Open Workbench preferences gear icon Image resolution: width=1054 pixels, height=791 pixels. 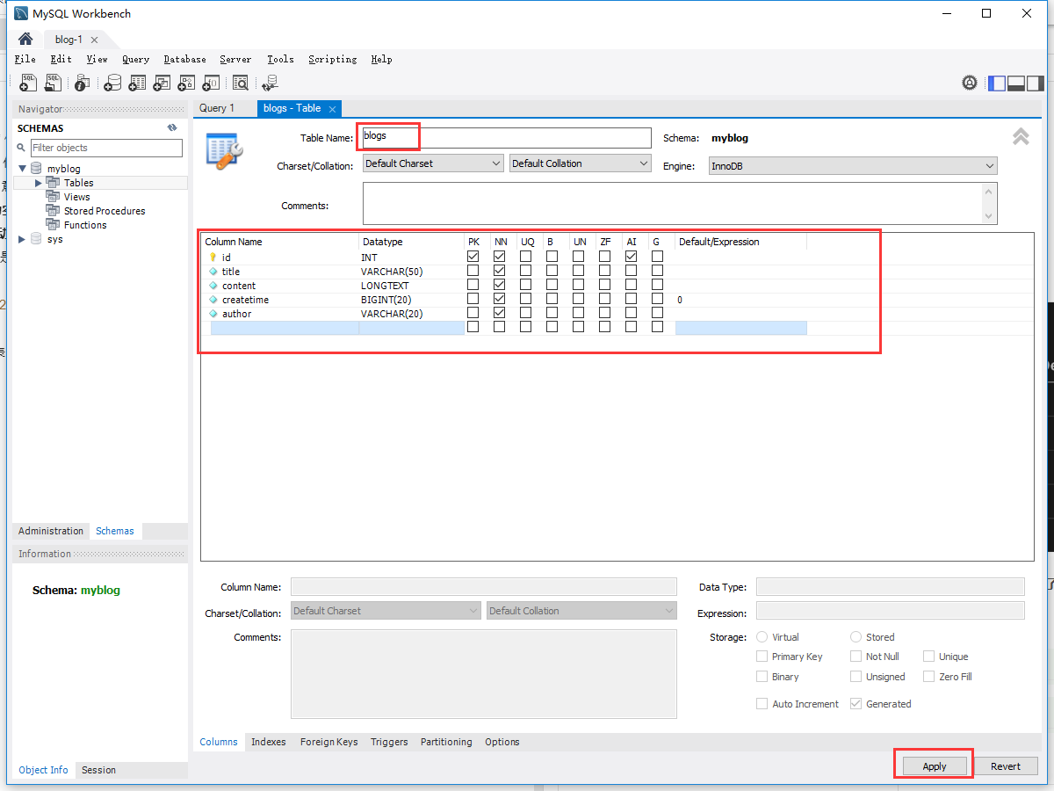(x=970, y=83)
